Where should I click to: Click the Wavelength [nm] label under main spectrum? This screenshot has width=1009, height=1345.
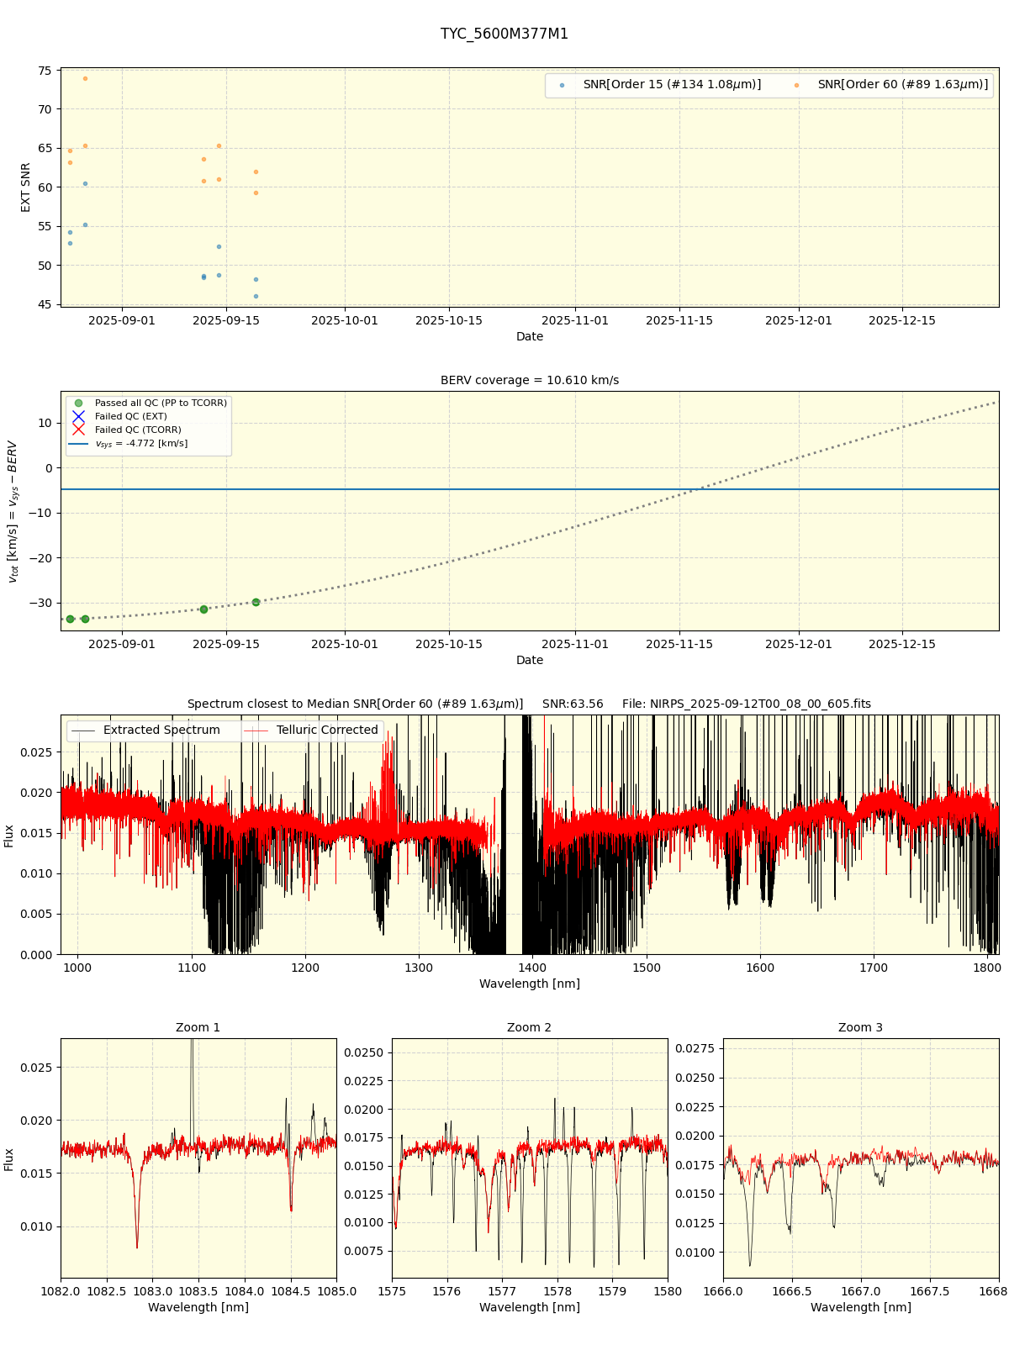coord(530,984)
